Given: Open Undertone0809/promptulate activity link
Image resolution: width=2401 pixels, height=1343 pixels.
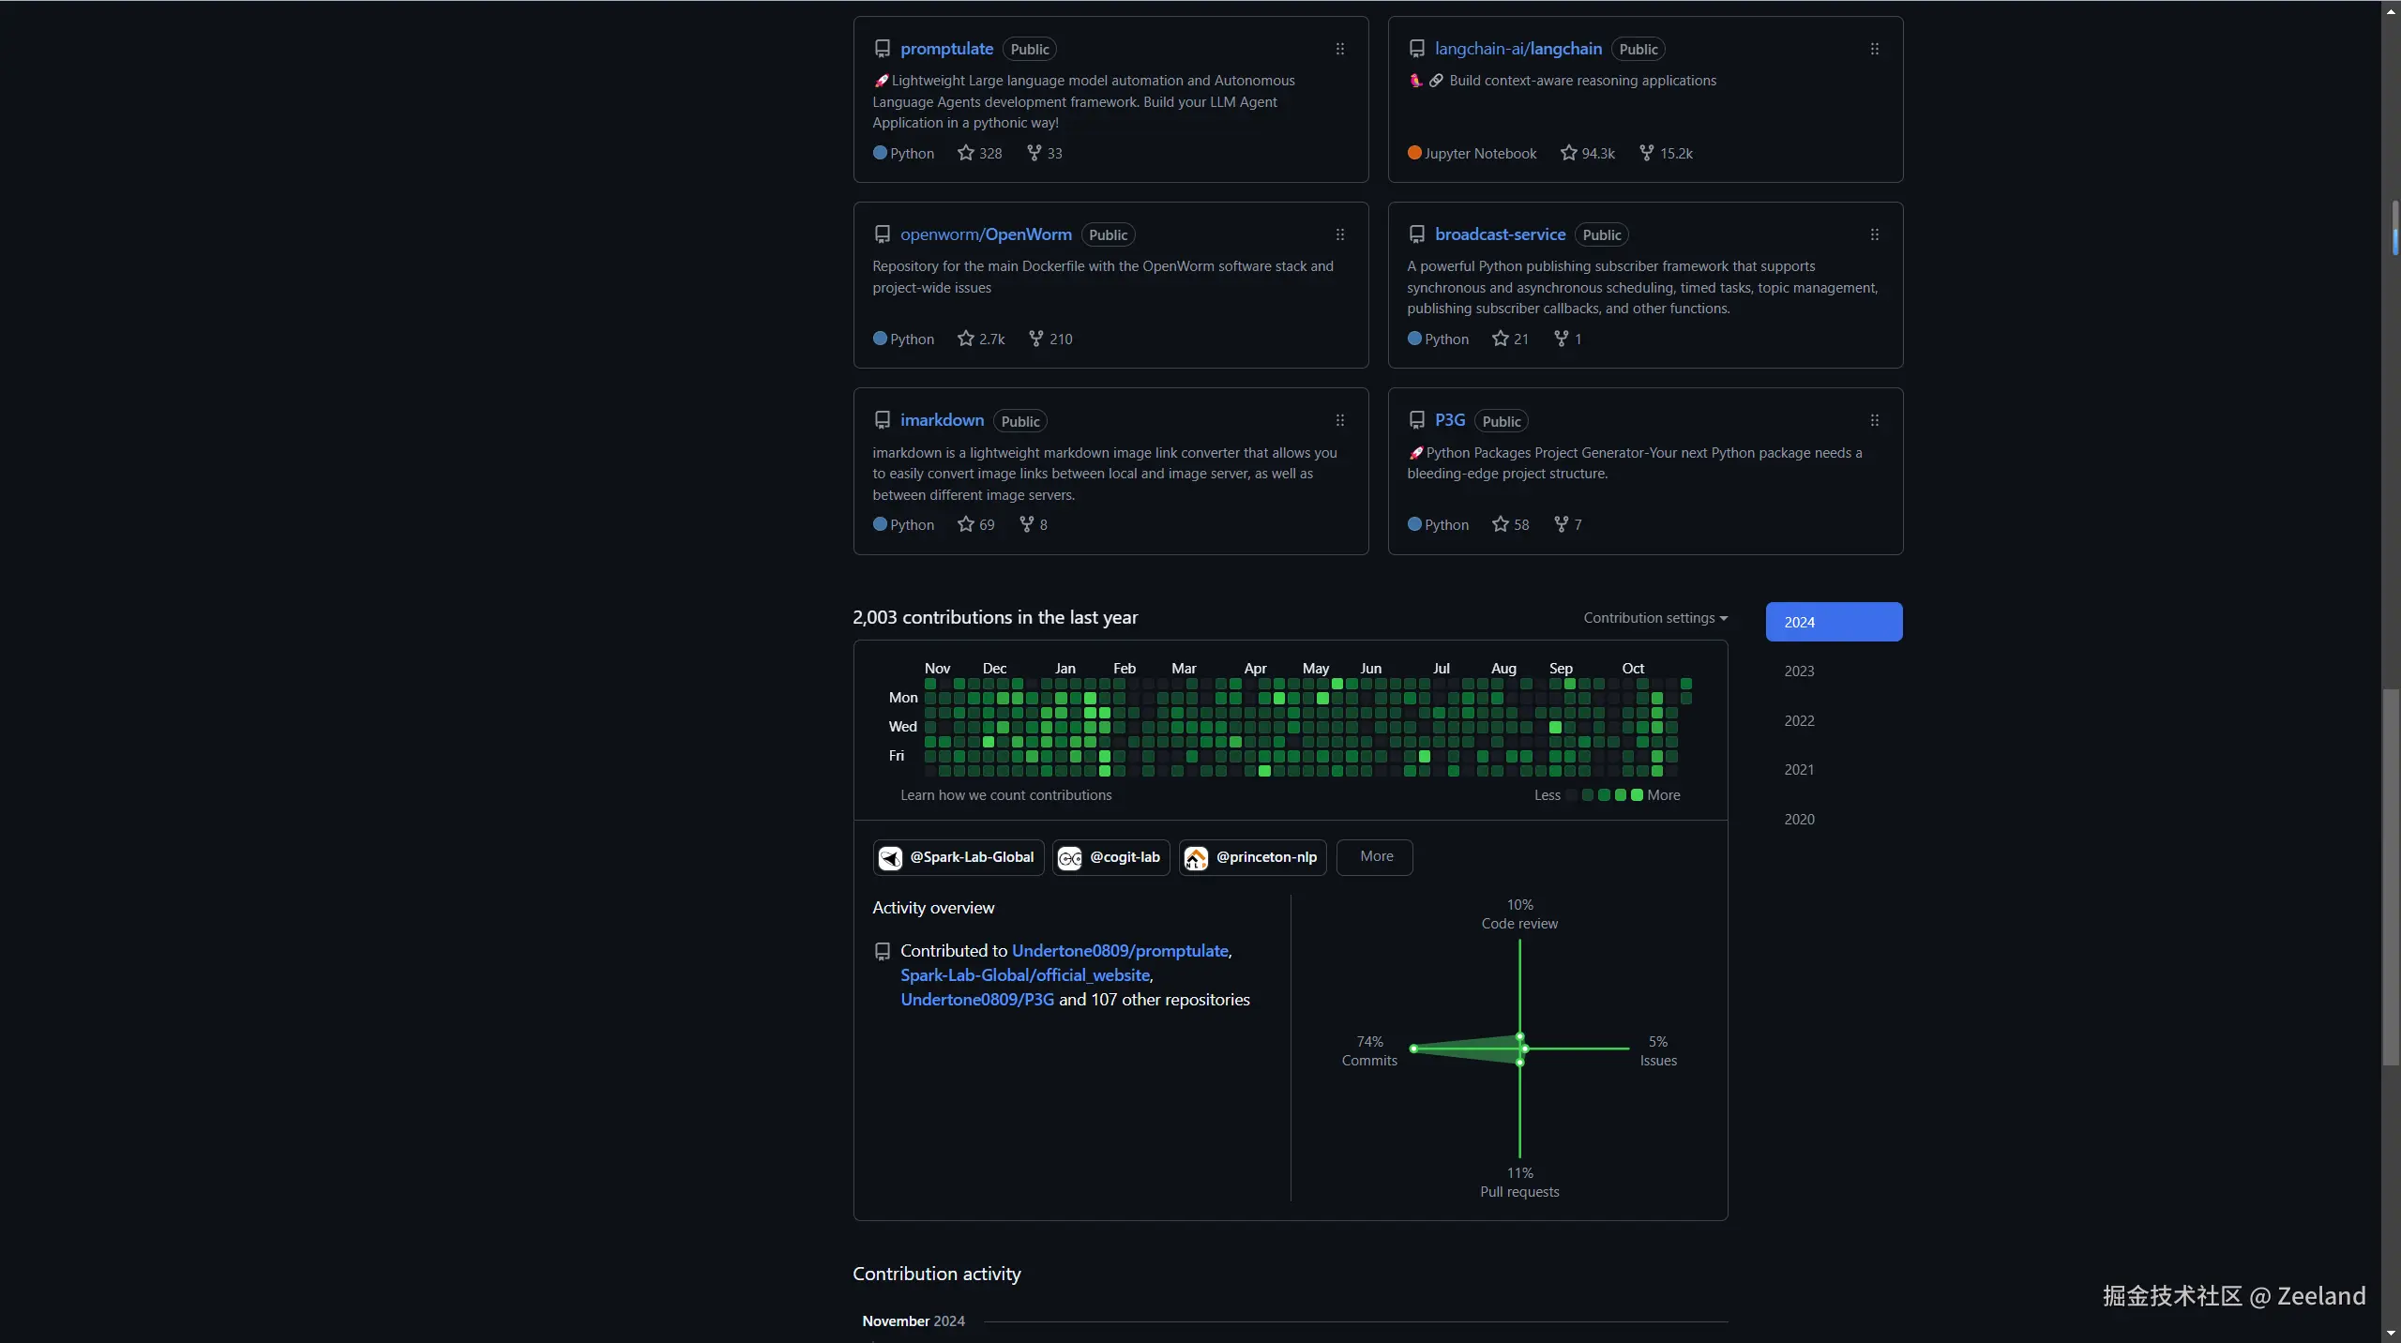Looking at the screenshot, I should [x=1120, y=951].
